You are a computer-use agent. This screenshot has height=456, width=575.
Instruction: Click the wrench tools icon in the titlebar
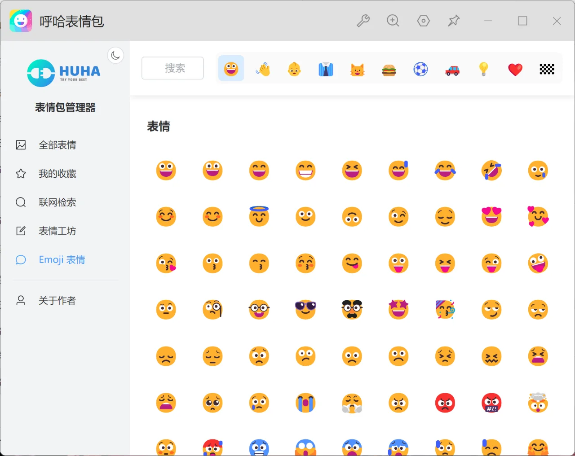pyautogui.click(x=363, y=21)
